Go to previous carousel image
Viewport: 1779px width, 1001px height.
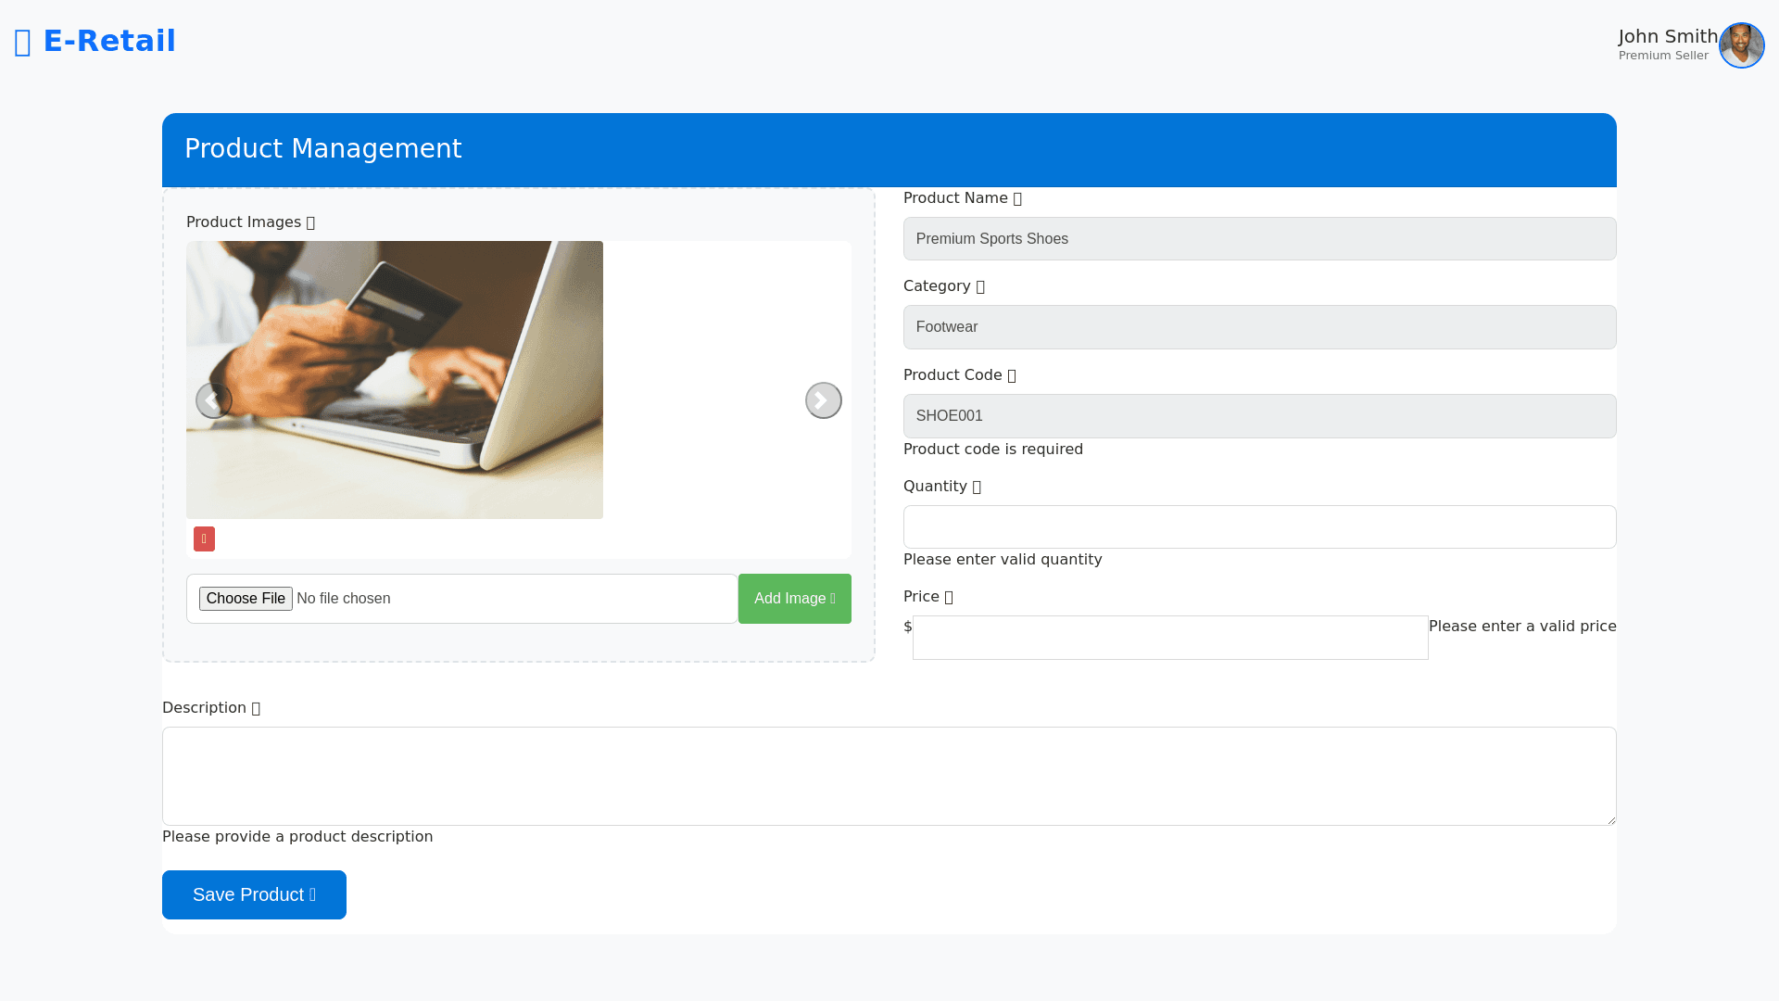(213, 400)
